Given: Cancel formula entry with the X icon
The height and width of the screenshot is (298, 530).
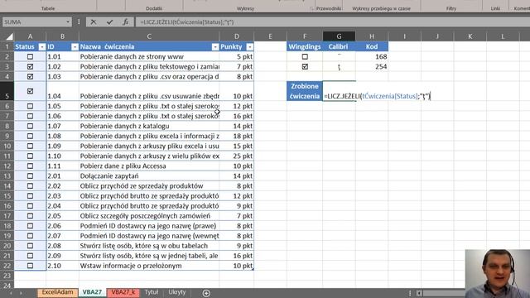Looking at the screenshot, I should point(94,22).
